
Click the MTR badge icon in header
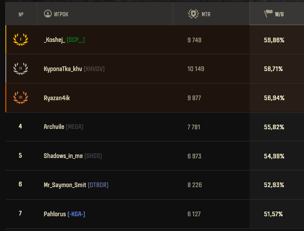coord(193,14)
